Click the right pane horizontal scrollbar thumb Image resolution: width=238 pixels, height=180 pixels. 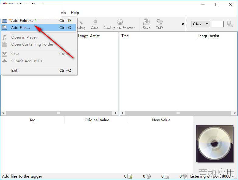178,113
